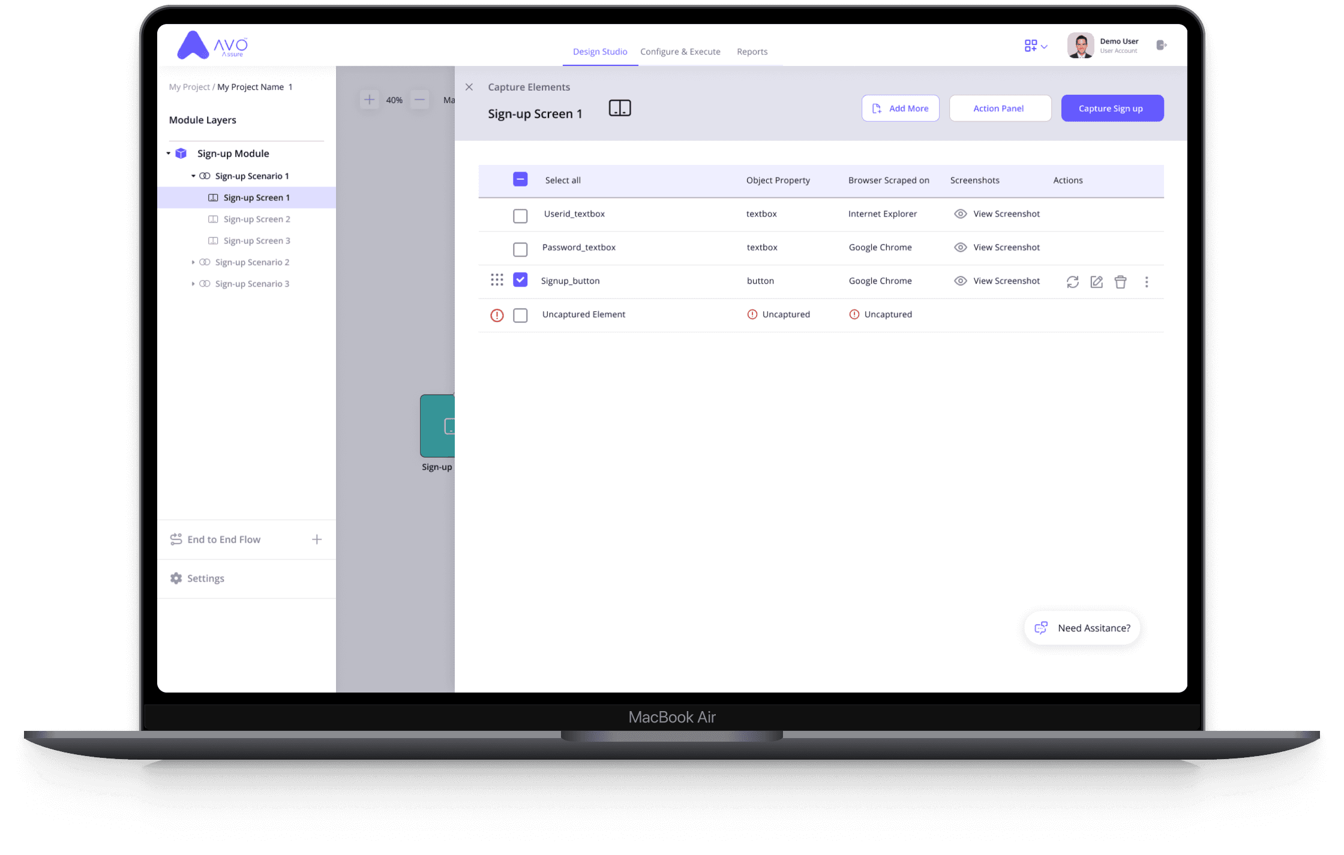Click the refresh icon on Signup_button row
Screen dimensions: 1344x855
[x=1072, y=282]
